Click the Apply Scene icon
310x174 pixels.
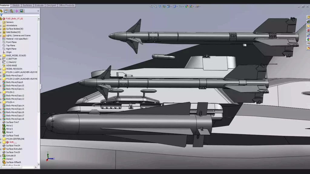pyautogui.click(x=191, y=6)
